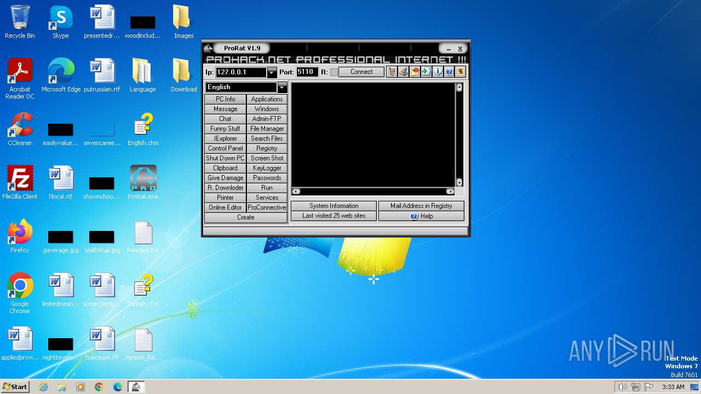701x394 pixels.
Task: Select the Images folder on desktop
Action: [x=183, y=22]
